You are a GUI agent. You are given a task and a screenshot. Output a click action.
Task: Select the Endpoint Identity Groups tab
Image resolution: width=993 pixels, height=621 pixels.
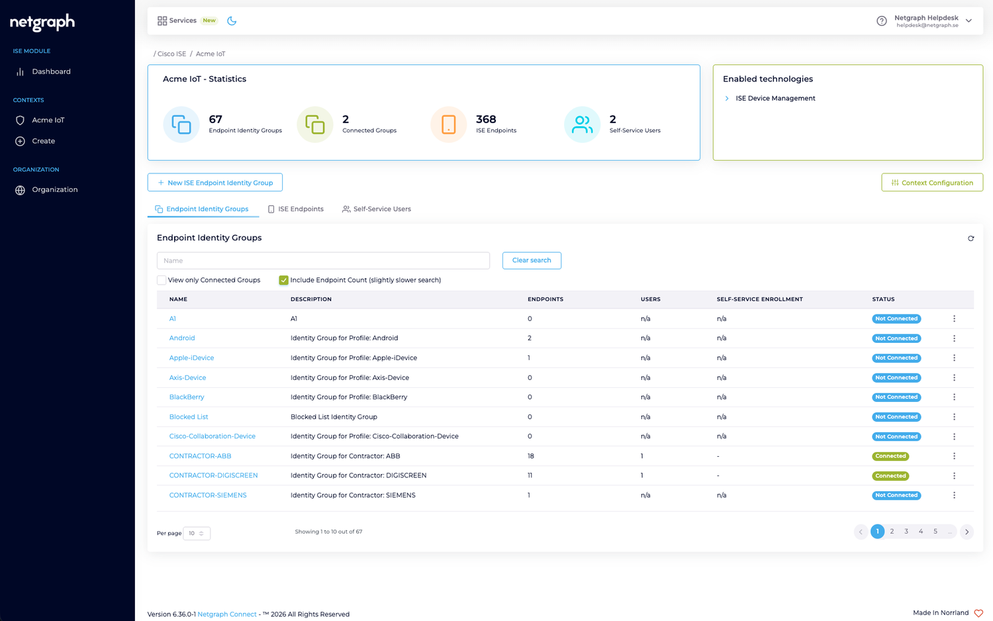[x=202, y=209]
